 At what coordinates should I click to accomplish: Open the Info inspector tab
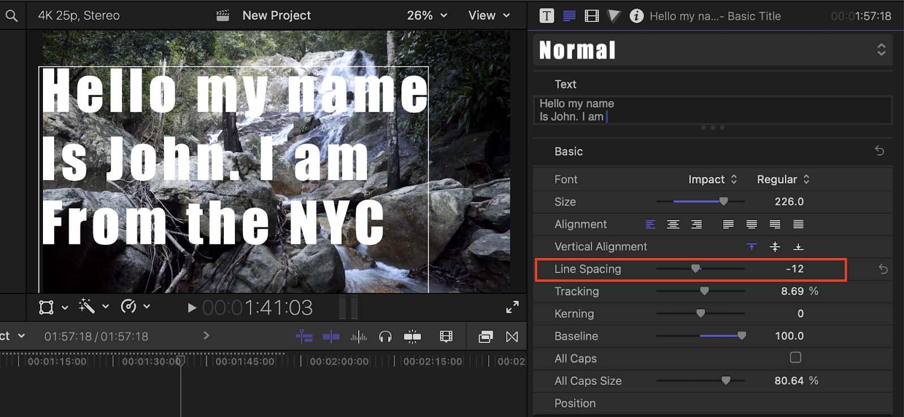636,16
